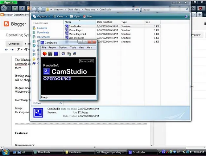The height and width of the screenshot is (156, 206).
Task: Click Open in Explorer toolbar
Action: 75,16
